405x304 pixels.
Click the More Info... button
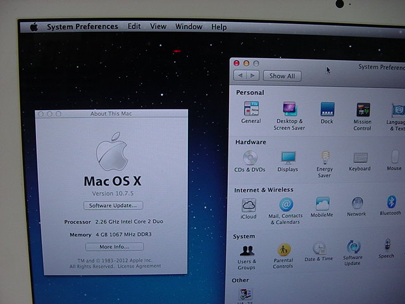click(114, 246)
